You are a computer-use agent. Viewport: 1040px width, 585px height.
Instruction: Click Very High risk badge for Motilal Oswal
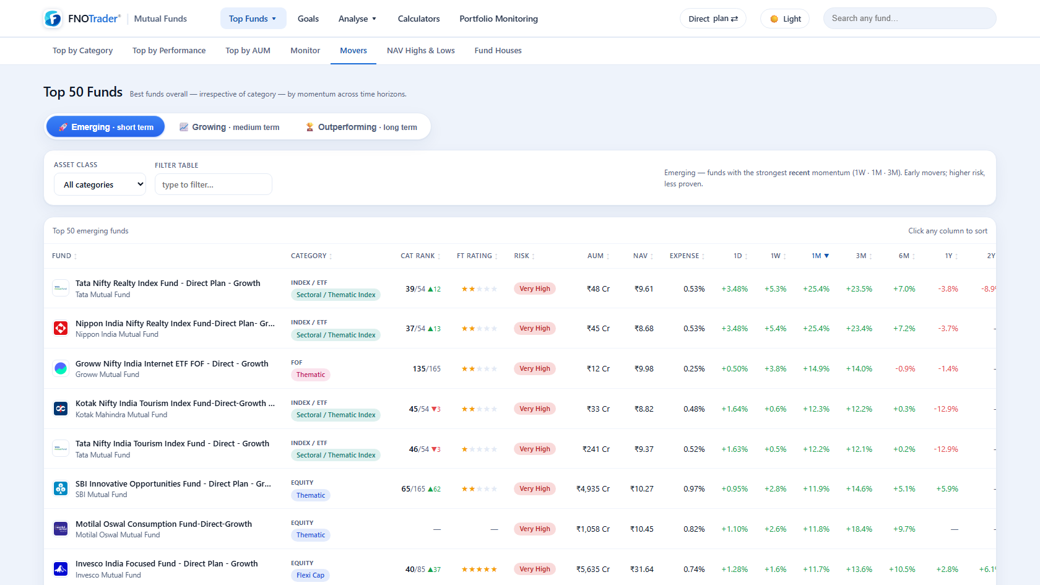[535, 529]
